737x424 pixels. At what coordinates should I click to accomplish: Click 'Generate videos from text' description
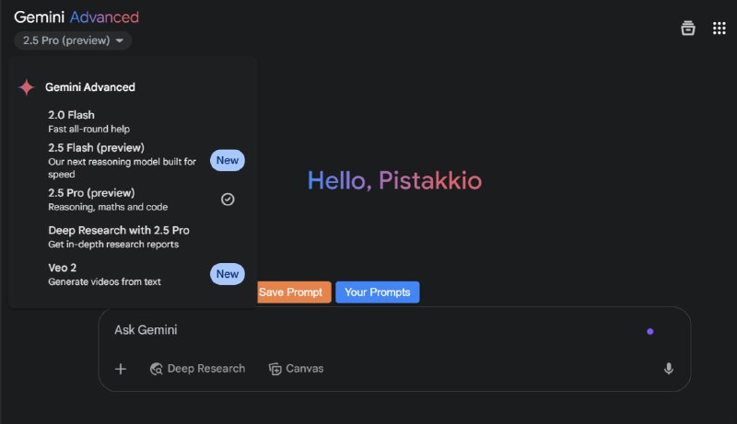pos(104,281)
